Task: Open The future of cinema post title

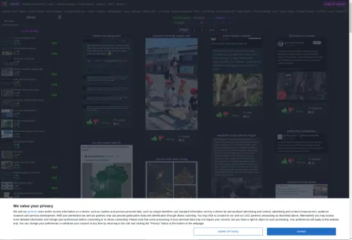Action: tap(302, 36)
